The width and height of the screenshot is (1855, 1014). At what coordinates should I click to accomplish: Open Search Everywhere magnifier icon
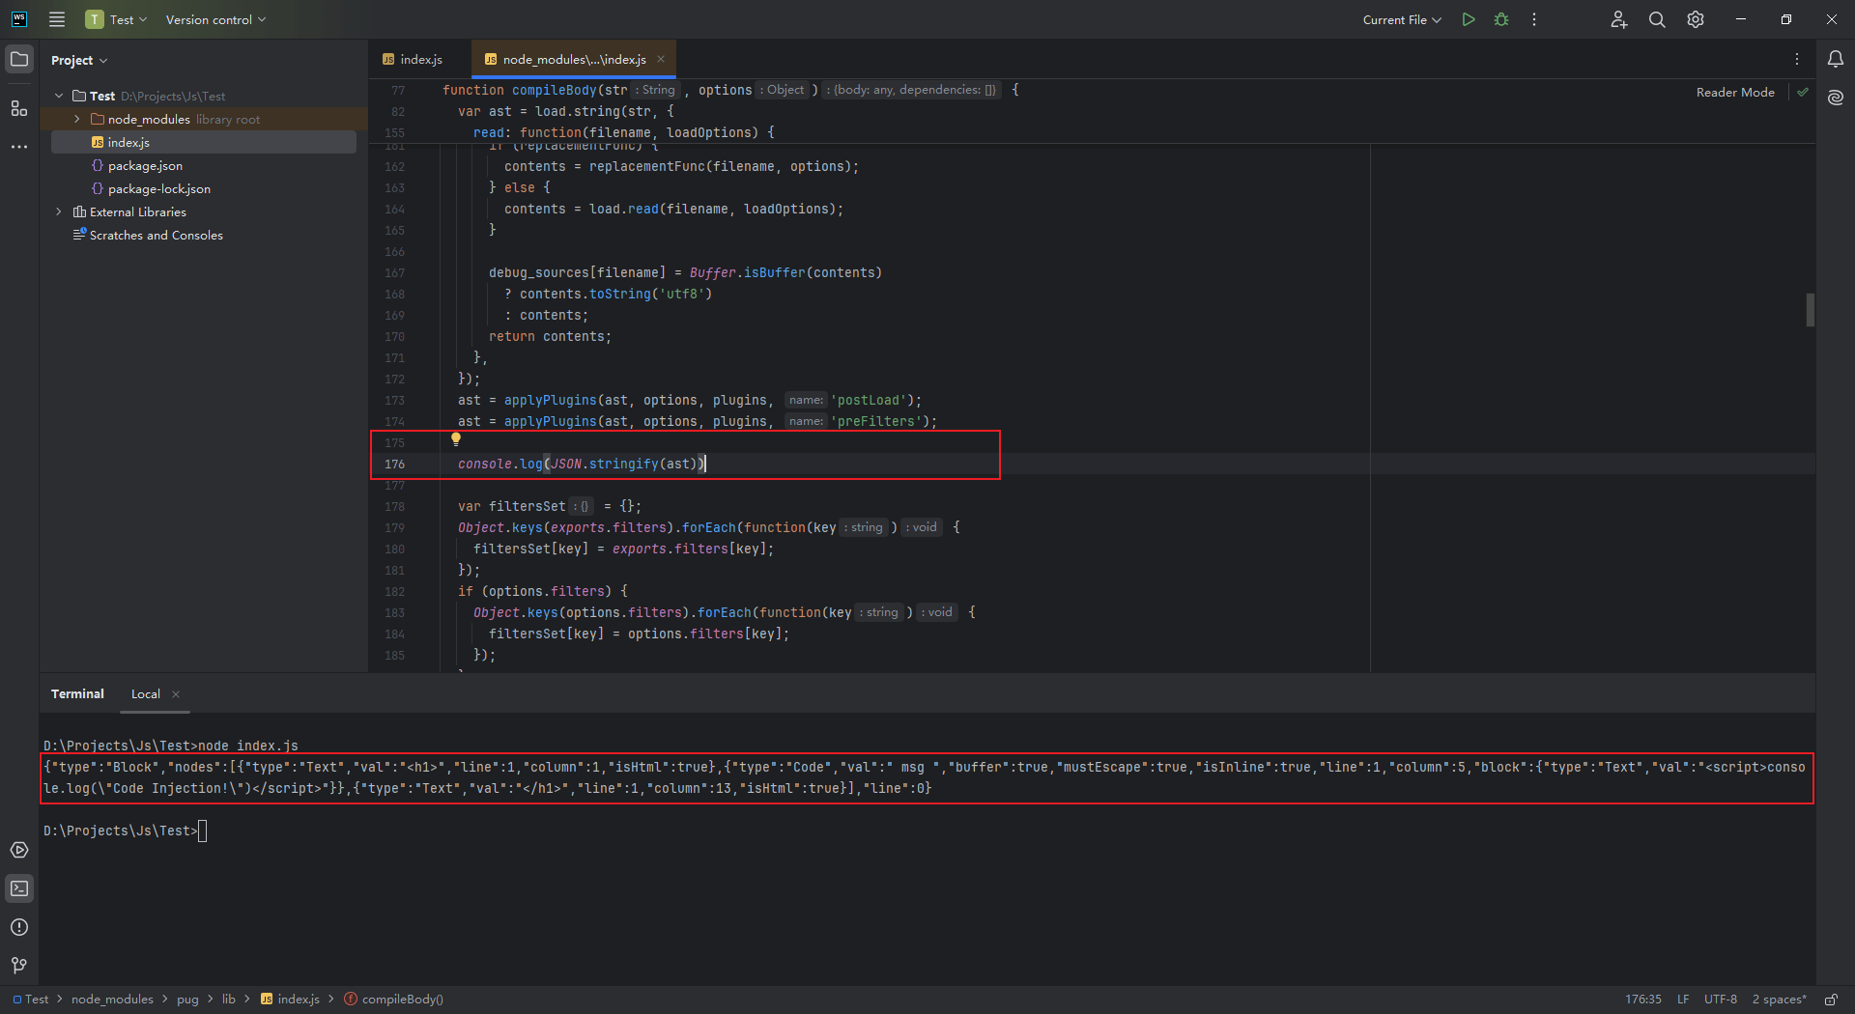[x=1657, y=19]
